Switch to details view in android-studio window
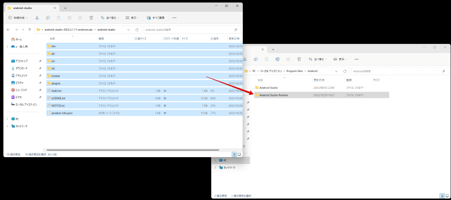 (234, 154)
